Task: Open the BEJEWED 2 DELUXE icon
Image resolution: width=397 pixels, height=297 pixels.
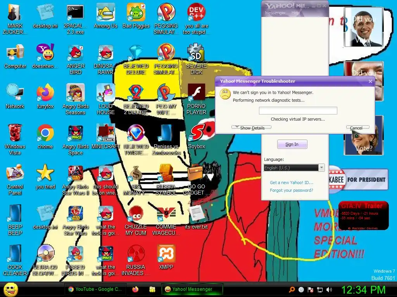Action: pos(136,99)
